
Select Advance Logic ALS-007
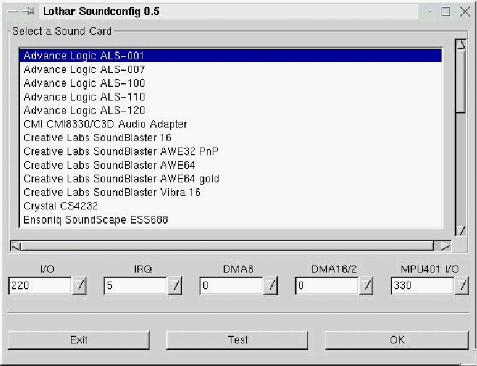(231, 70)
